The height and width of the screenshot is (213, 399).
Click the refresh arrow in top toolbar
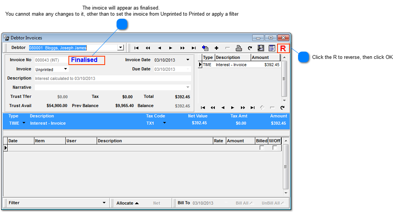250,48
